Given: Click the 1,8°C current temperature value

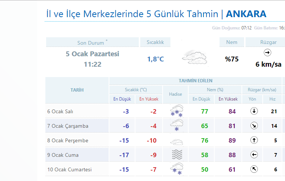Looking at the screenshot, I should [x=156, y=59].
